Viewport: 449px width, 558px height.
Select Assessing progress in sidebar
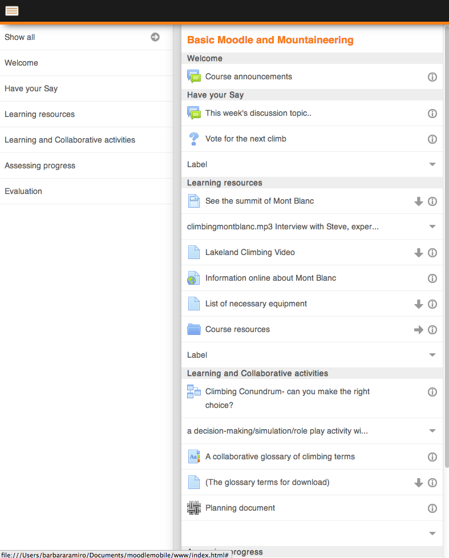point(87,165)
